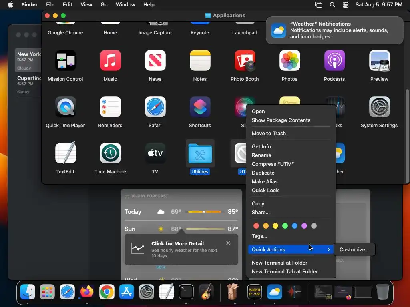Viewport: 410px width, 307px height.
Task: Apply the gray tag color
Action: [314, 226]
